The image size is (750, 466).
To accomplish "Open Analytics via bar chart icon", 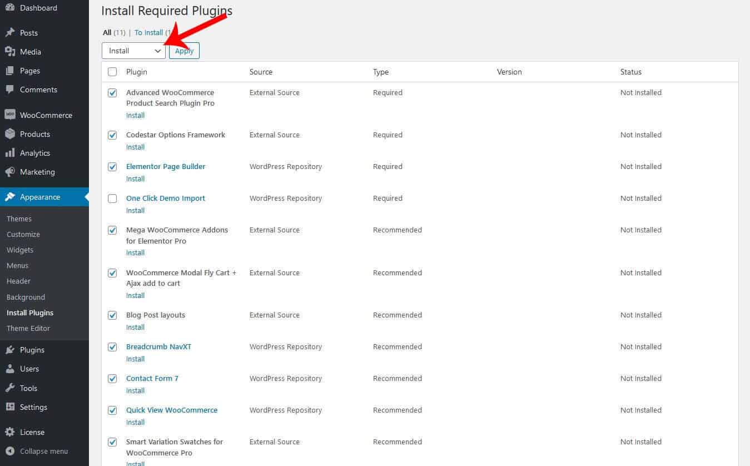I will point(9,153).
